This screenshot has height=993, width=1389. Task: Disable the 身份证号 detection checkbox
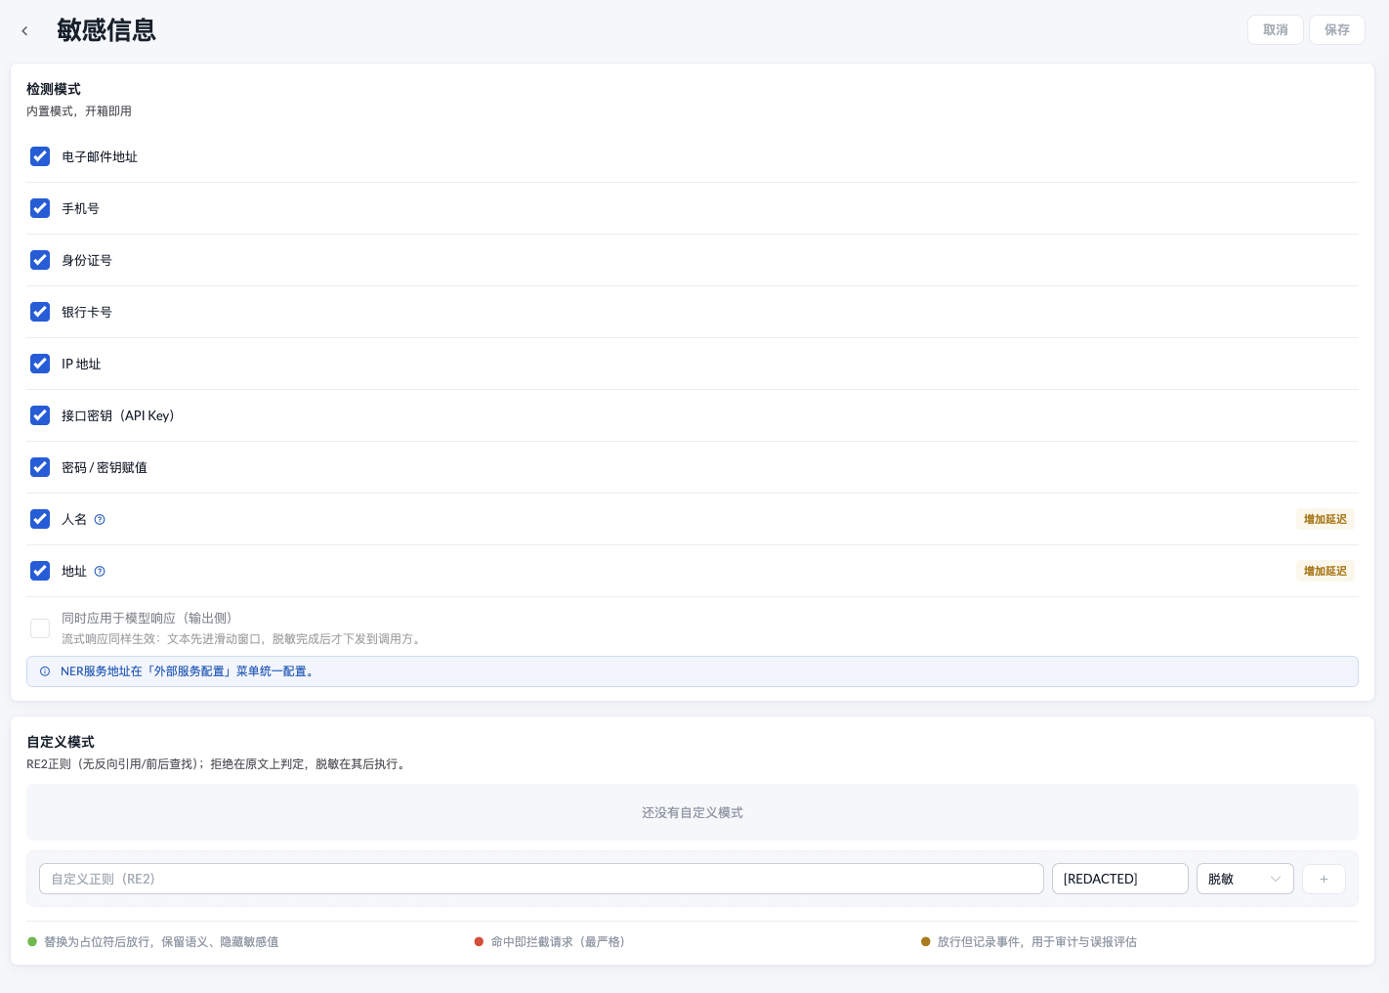[x=40, y=260]
